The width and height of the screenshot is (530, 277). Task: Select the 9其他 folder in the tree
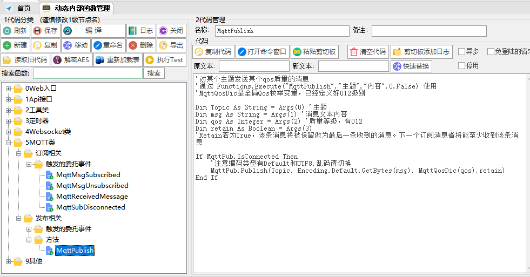[34, 261]
